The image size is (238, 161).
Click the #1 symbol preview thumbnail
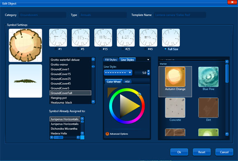[58, 38]
